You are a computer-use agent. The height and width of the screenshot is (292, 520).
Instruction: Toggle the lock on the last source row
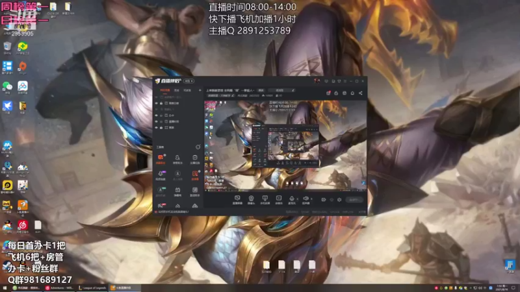click(x=161, y=127)
